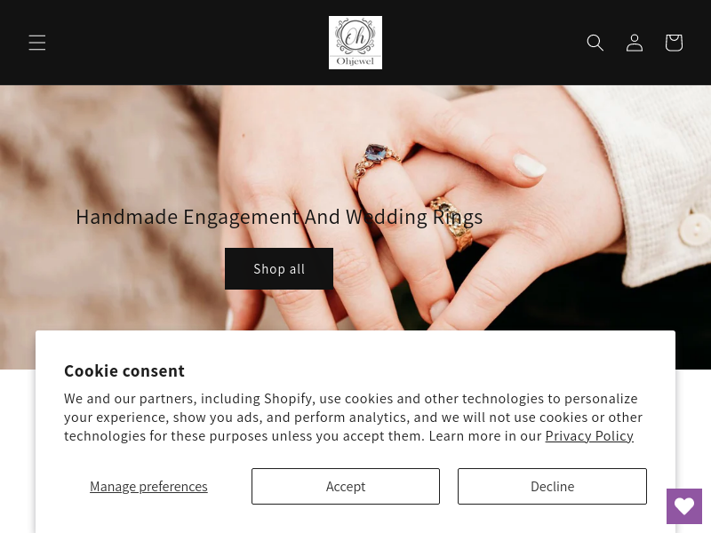
Task: Click the Ohjewel text beneath the logo emblem
Action: 355,61
